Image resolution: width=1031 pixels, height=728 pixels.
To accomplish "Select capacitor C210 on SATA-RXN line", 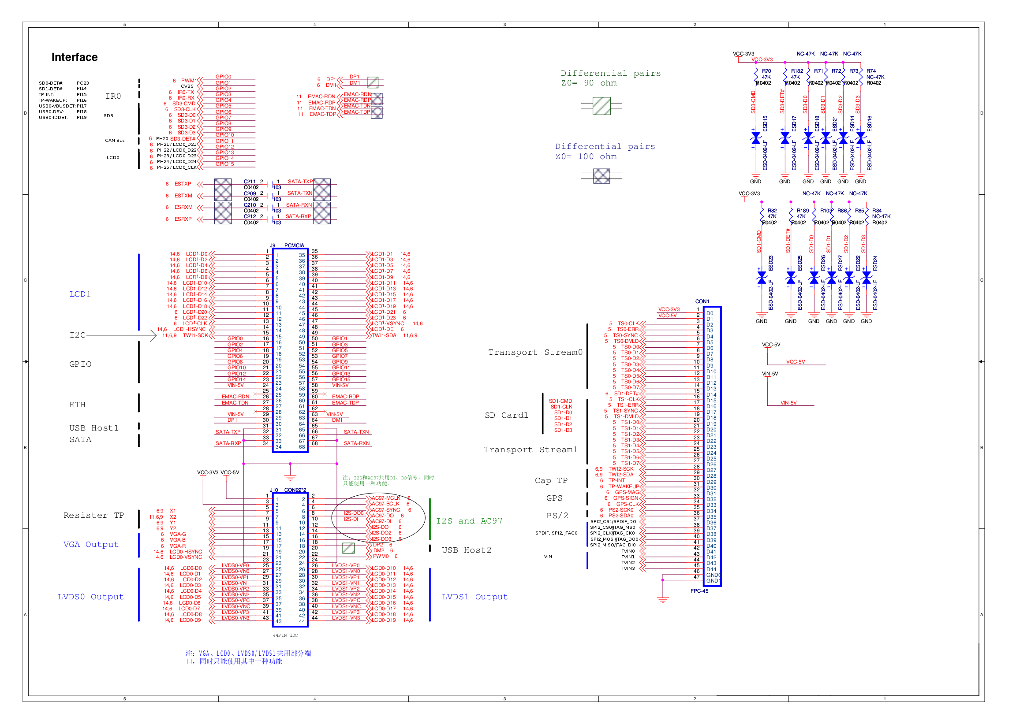I will 270,208.
